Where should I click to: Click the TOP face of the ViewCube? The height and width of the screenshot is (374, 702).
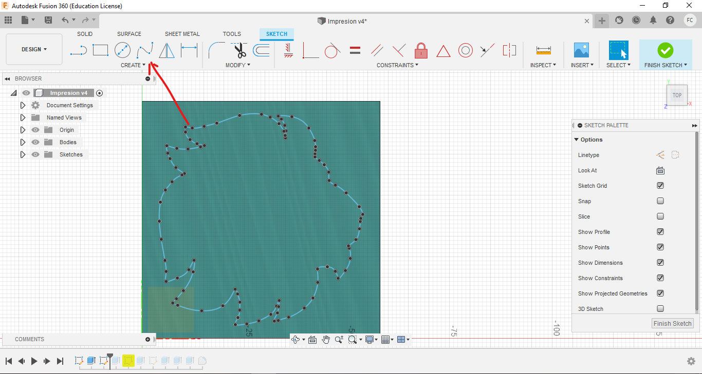coord(677,95)
